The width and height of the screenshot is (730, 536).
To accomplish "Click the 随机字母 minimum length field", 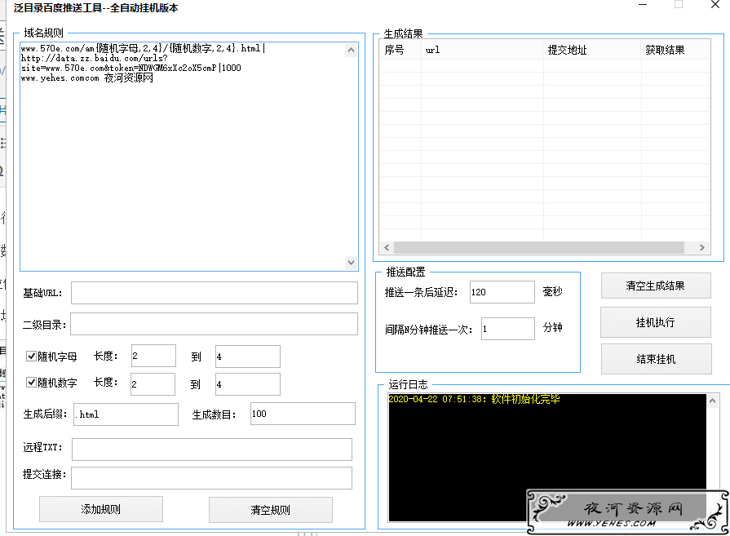I will pos(153,356).
